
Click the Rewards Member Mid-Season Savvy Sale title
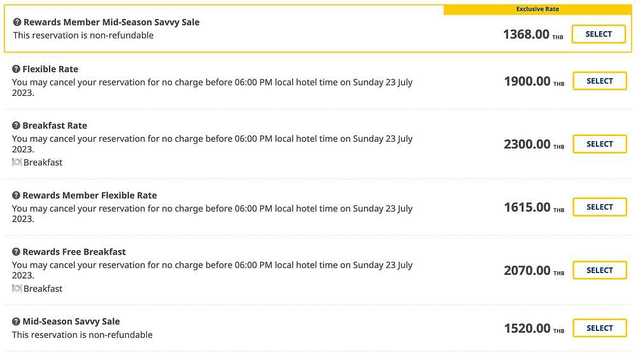tap(111, 22)
